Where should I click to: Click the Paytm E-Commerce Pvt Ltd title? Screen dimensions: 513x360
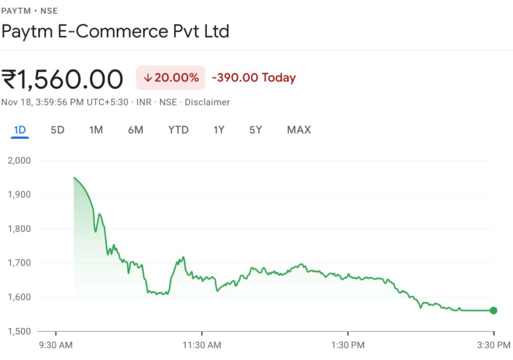[x=116, y=31]
